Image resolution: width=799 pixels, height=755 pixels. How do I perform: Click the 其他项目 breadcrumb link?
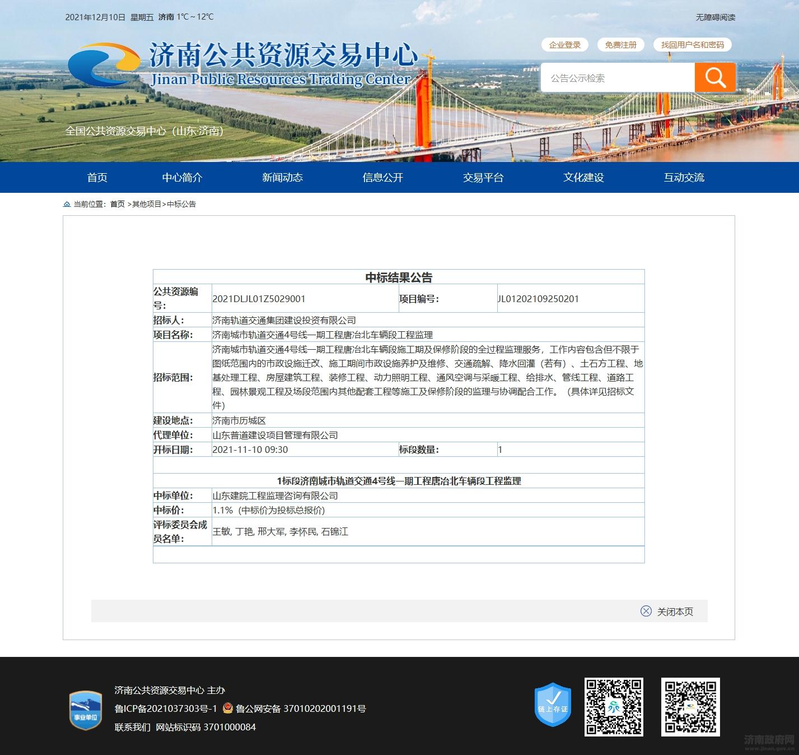tap(147, 205)
